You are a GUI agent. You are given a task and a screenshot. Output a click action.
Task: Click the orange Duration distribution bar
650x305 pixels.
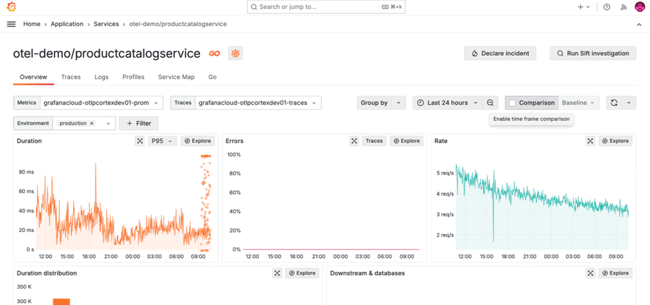click(62, 302)
